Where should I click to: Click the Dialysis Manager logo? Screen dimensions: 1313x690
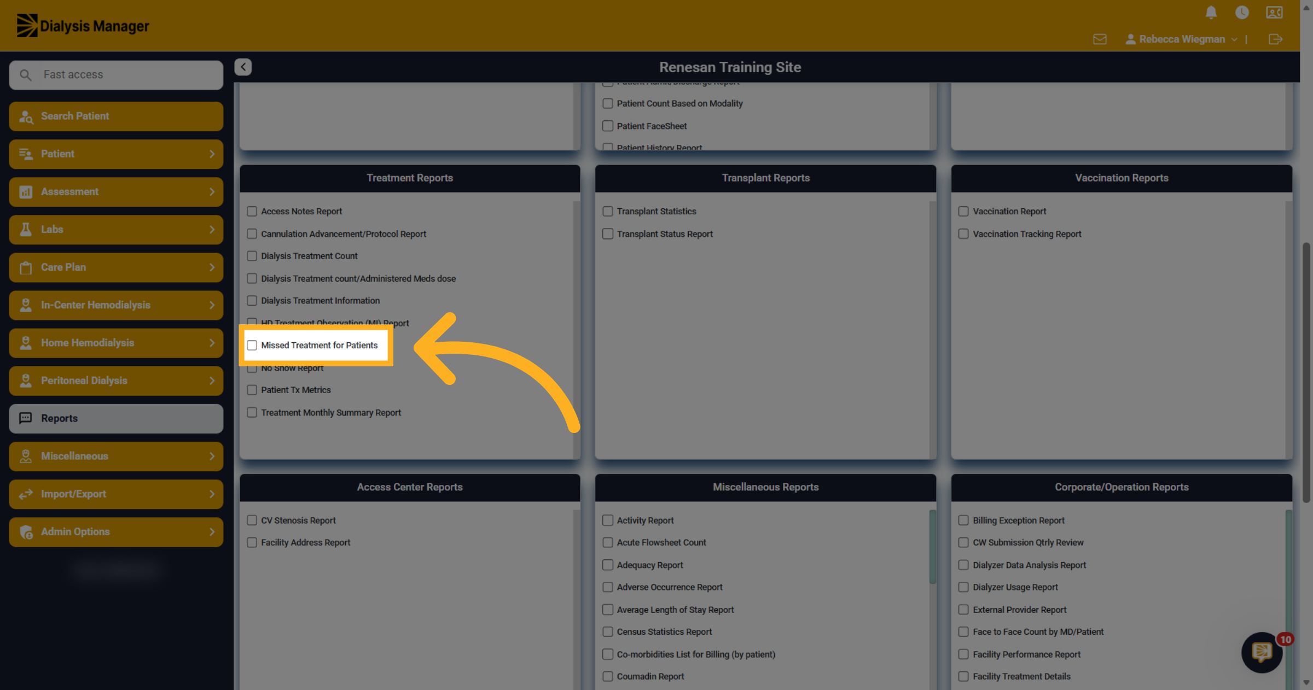point(83,26)
